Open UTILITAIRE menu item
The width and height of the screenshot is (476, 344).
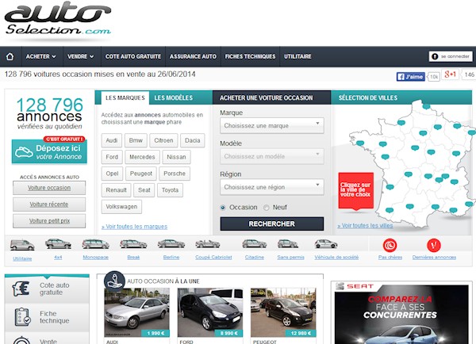click(297, 56)
